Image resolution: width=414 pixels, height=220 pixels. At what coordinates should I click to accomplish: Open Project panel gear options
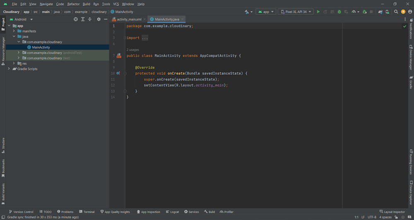[x=99, y=19]
